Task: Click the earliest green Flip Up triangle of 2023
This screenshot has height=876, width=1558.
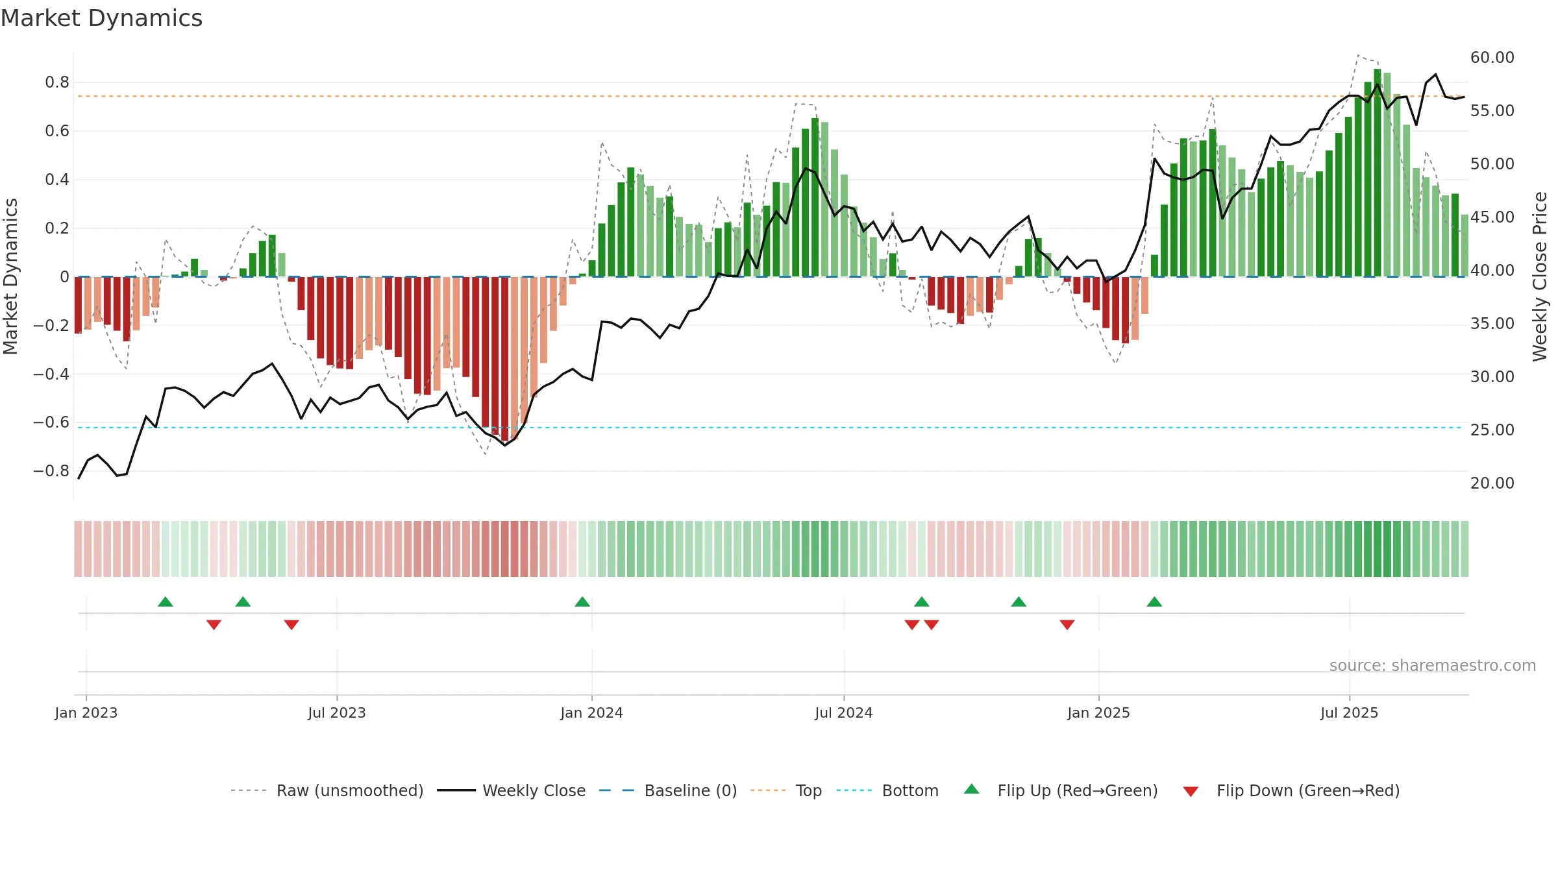Action: pos(166,602)
